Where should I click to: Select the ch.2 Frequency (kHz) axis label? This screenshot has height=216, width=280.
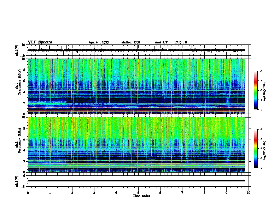click(18, 140)
